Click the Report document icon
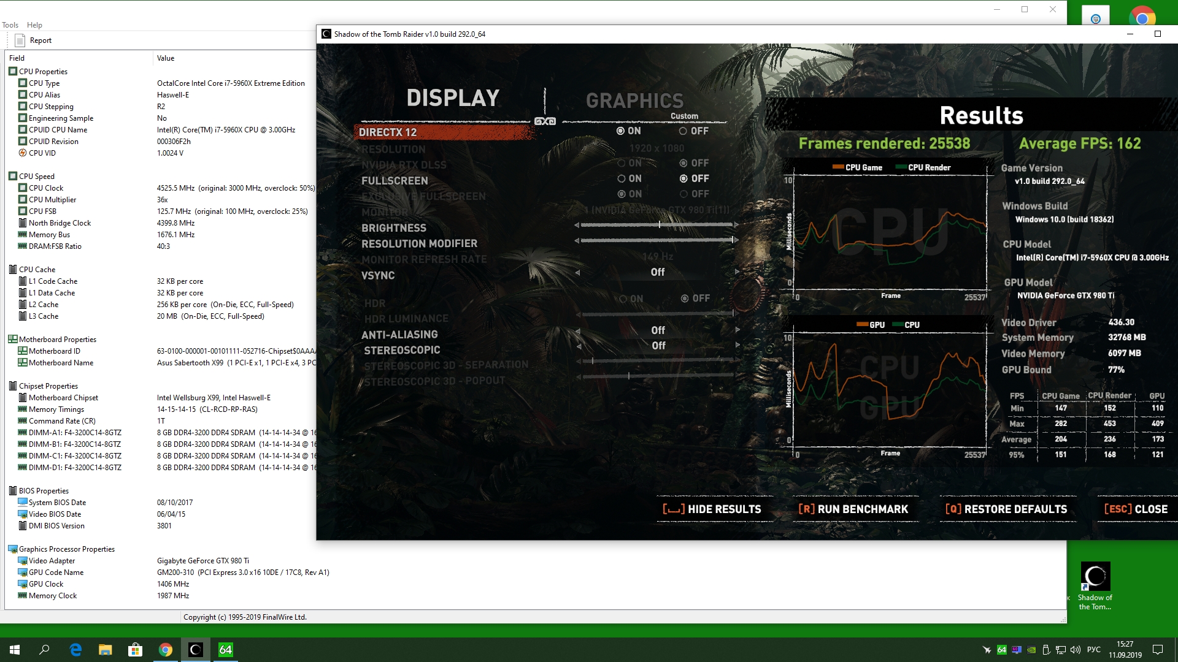This screenshot has width=1178, height=662. pos(20,40)
